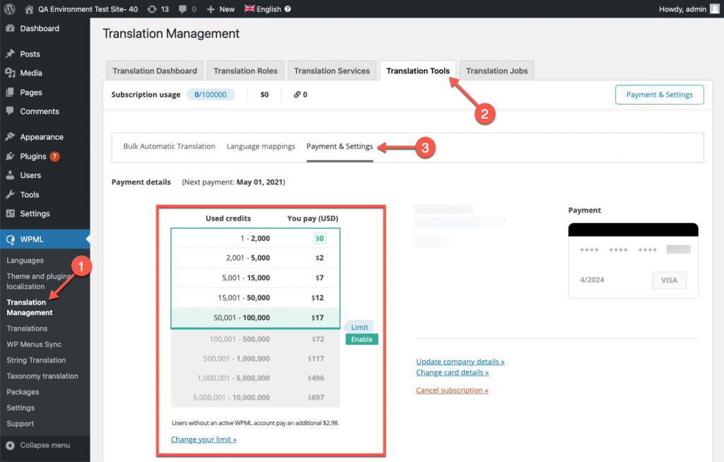
Task: Click the Users person icon
Action: coord(10,175)
